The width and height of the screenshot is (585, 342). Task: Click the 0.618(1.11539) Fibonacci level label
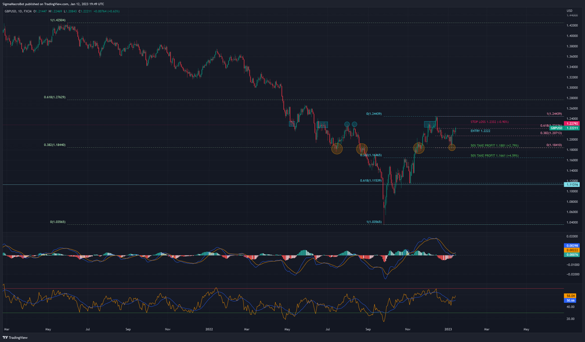pyautogui.click(x=370, y=180)
